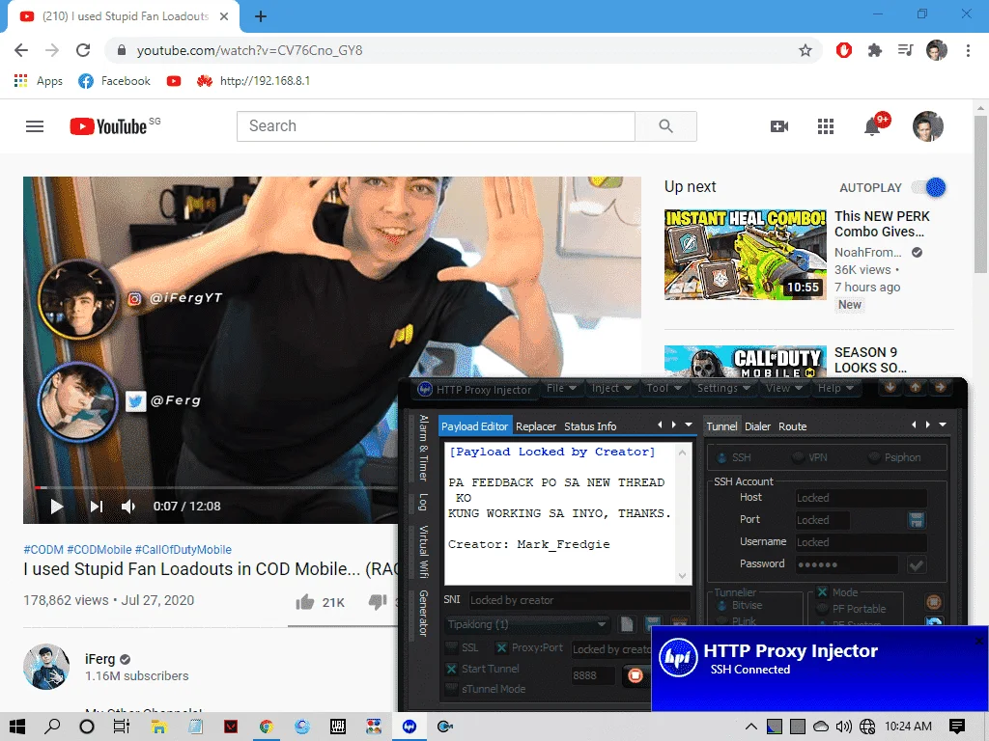This screenshot has width=989, height=741.
Task: Open the INSTANT HEAL COMBO video thumbnail
Action: pos(745,255)
